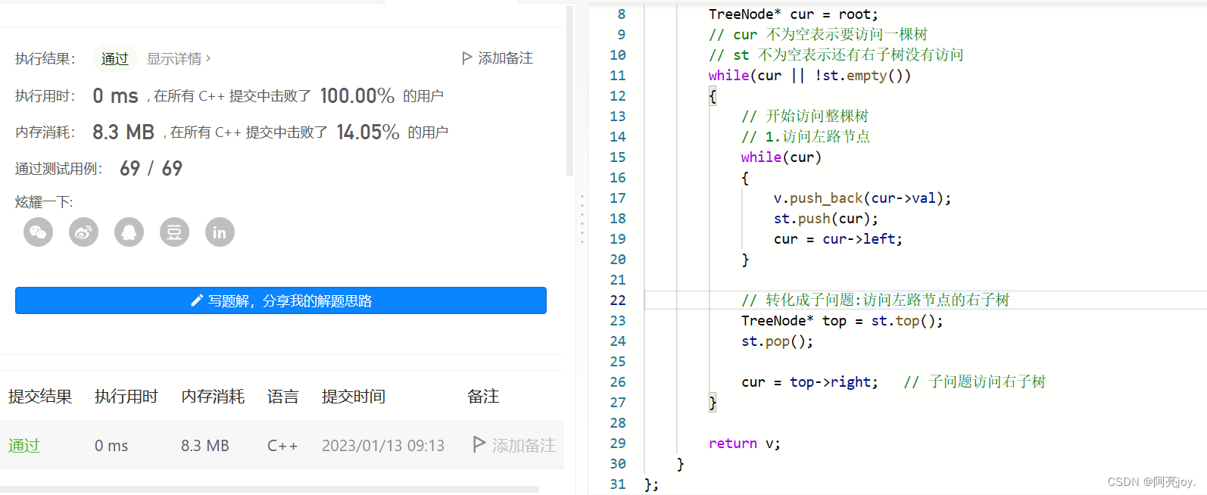Click line number 11 in editor gutter
The height and width of the screenshot is (495, 1207).
click(618, 76)
